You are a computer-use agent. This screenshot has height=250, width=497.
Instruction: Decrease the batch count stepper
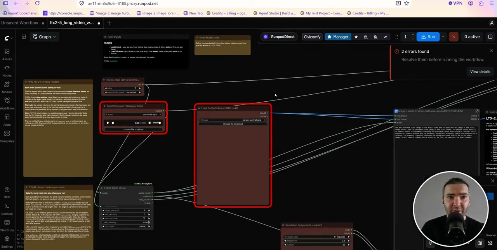[413, 39]
